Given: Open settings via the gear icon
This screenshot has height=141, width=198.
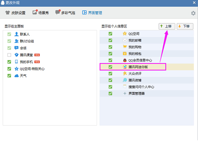Looking at the screenshot, I should (x=193, y=13).
